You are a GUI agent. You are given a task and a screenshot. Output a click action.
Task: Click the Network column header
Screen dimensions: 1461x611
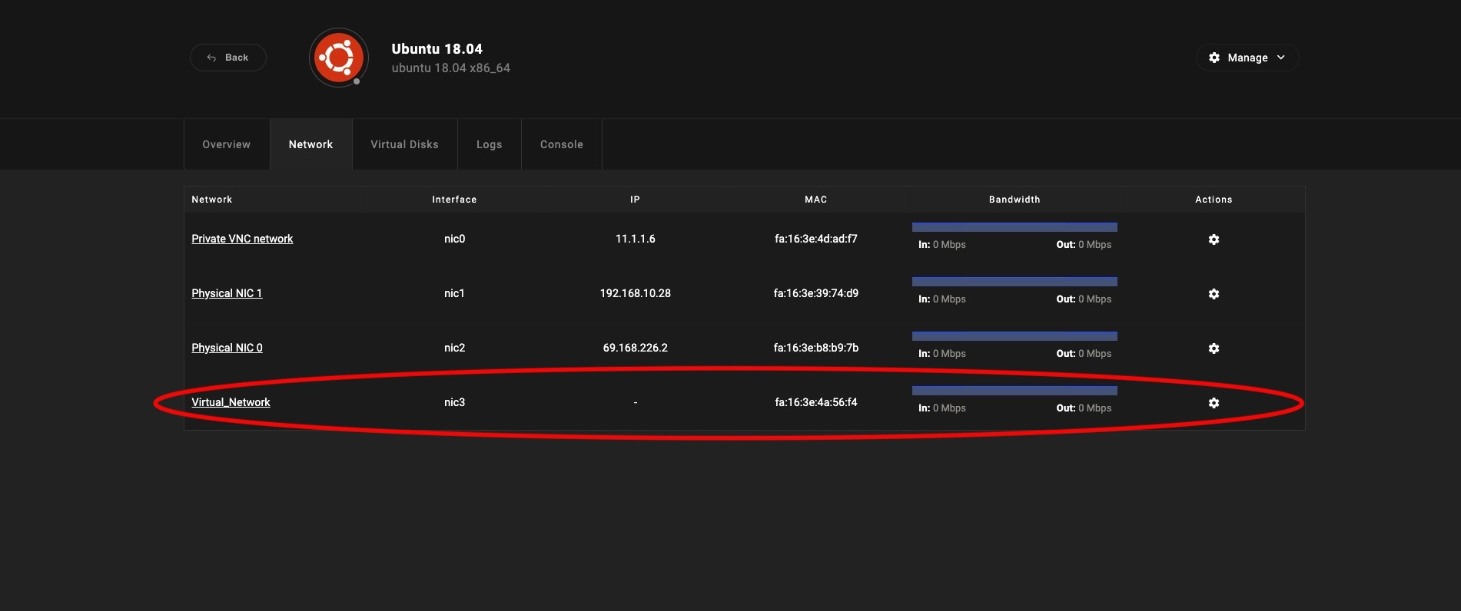pos(212,200)
